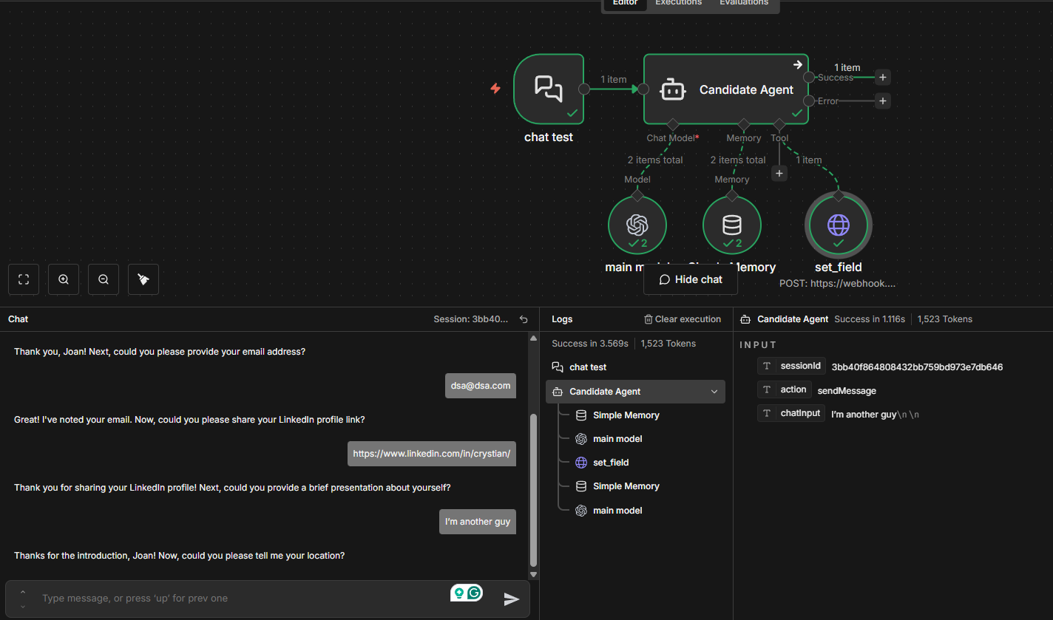Zoom in on the workflow canvas
Image resolution: width=1053 pixels, height=620 pixels.
(64, 279)
